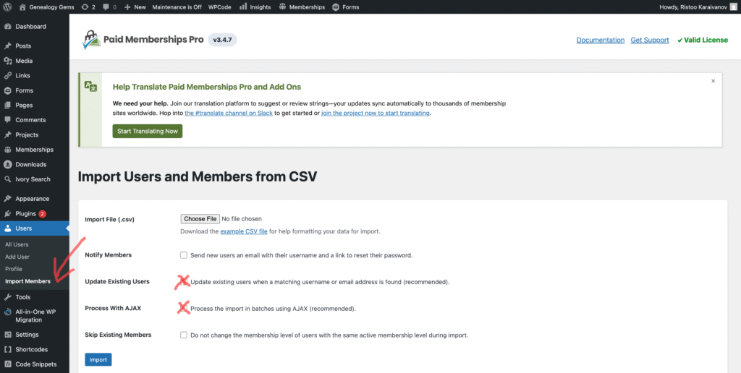This screenshot has width=741, height=373.
Task: Open the Import Members submenu item
Action: click(27, 281)
